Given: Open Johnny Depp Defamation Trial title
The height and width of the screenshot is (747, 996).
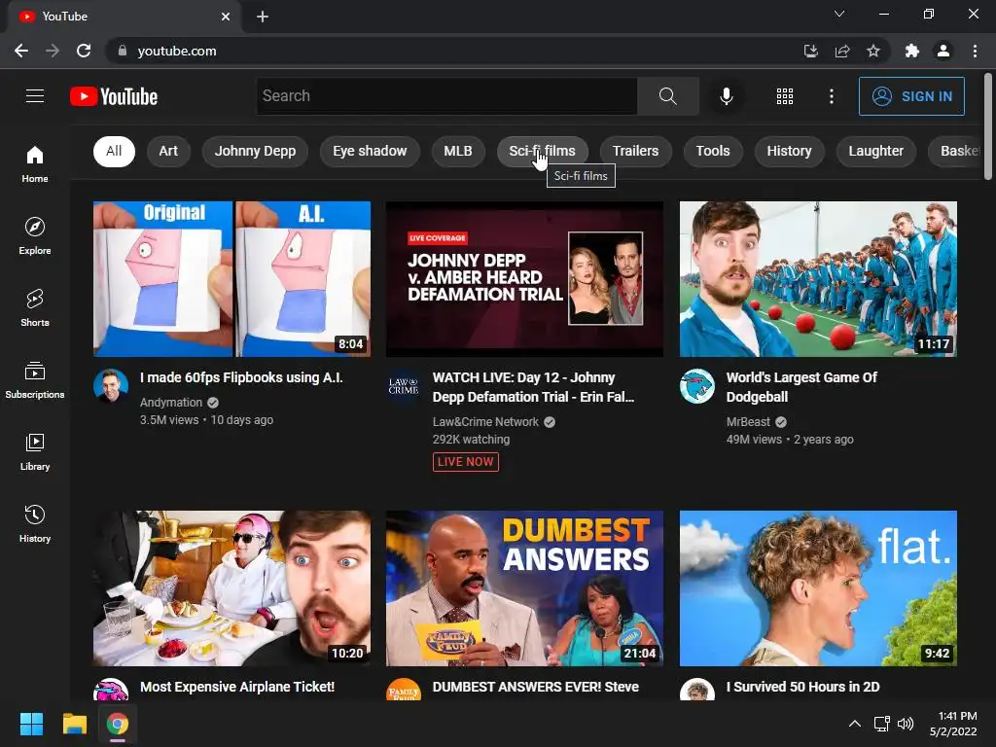Looking at the screenshot, I should (534, 387).
